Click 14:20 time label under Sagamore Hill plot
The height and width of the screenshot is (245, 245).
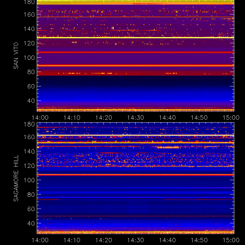click(x=104, y=240)
